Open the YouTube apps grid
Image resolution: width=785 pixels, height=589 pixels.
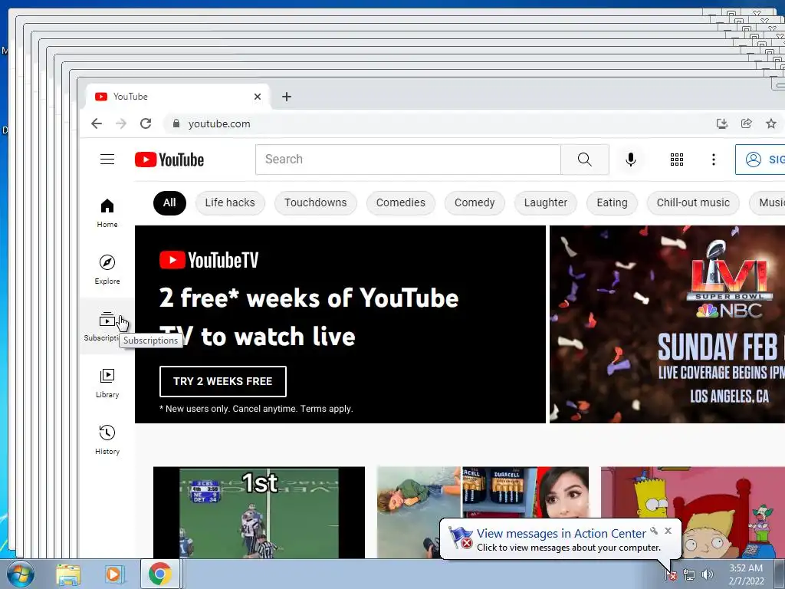[x=676, y=160]
